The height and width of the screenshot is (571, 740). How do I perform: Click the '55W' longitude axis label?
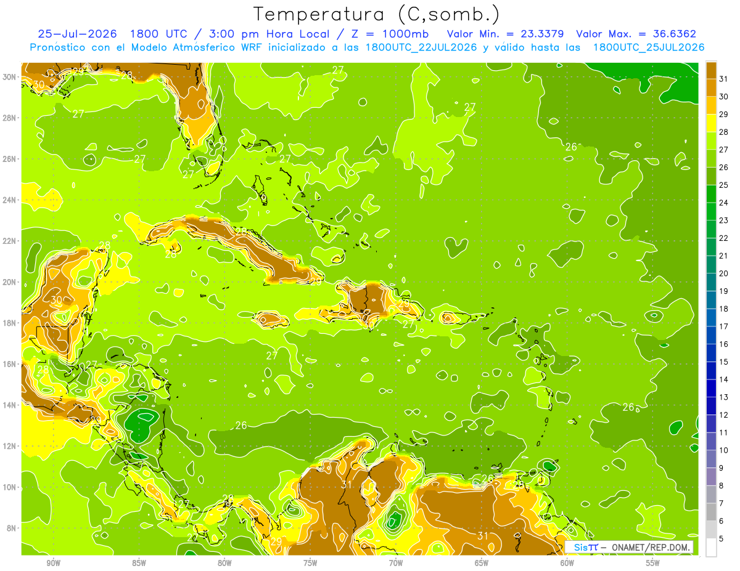[x=653, y=563]
